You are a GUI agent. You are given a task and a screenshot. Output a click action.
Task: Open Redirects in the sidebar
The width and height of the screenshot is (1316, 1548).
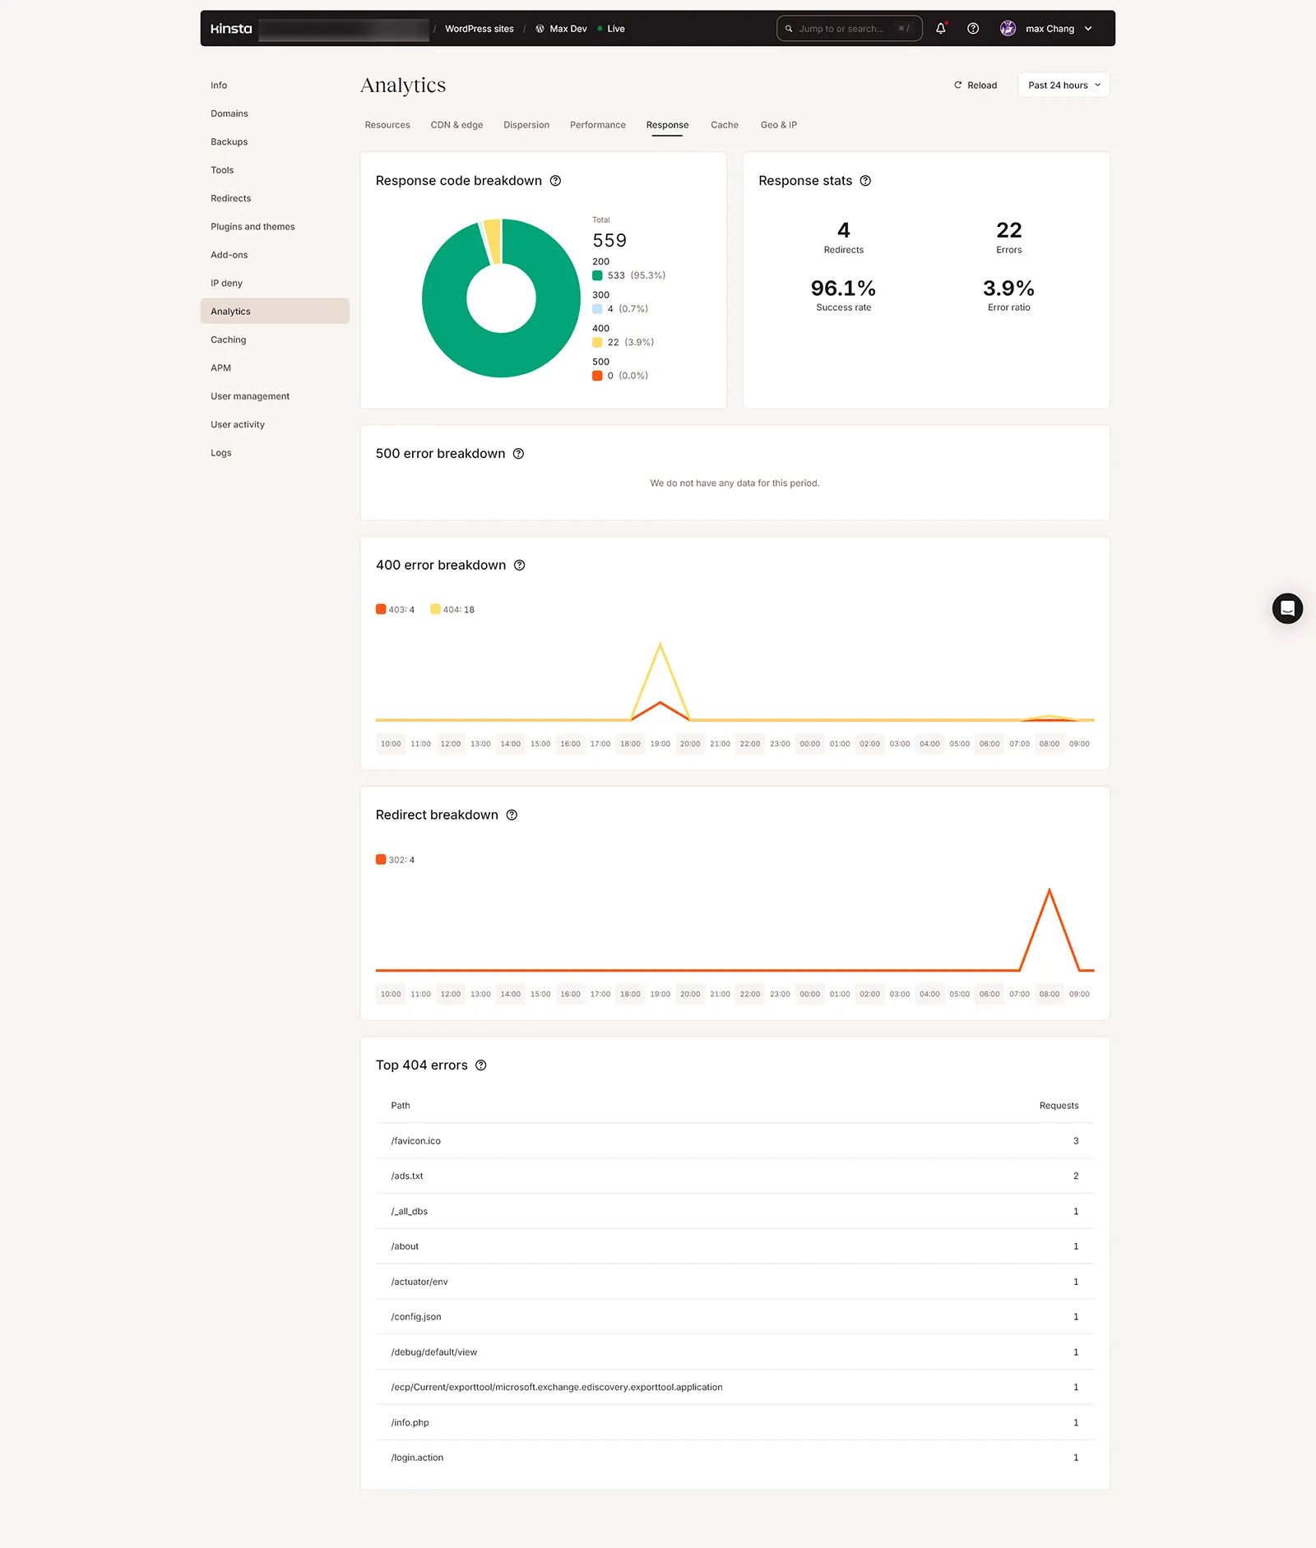[x=231, y=199]
